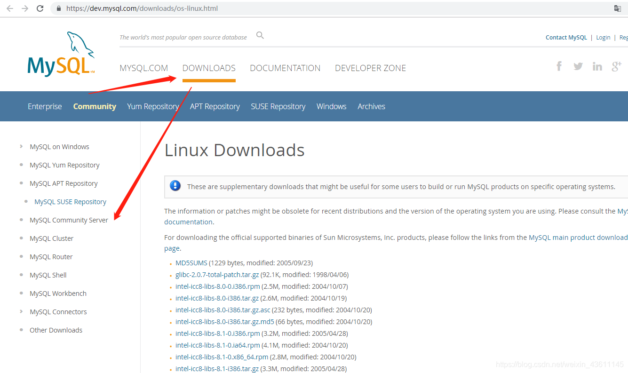
Task: Open the DOWNLOADS main navigation tab
Action: pos(209,68)
